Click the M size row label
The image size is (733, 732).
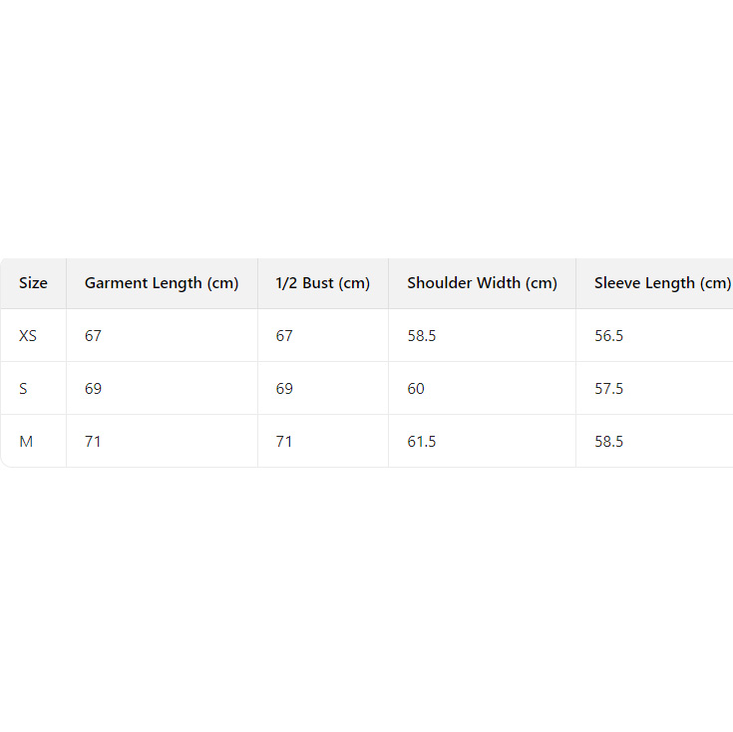coord(26,442)
